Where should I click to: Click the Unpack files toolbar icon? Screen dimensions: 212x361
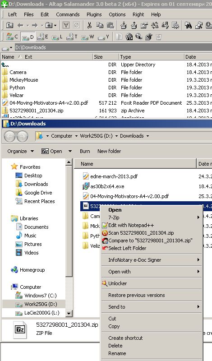pyautogui.click(x=134, y=25)
